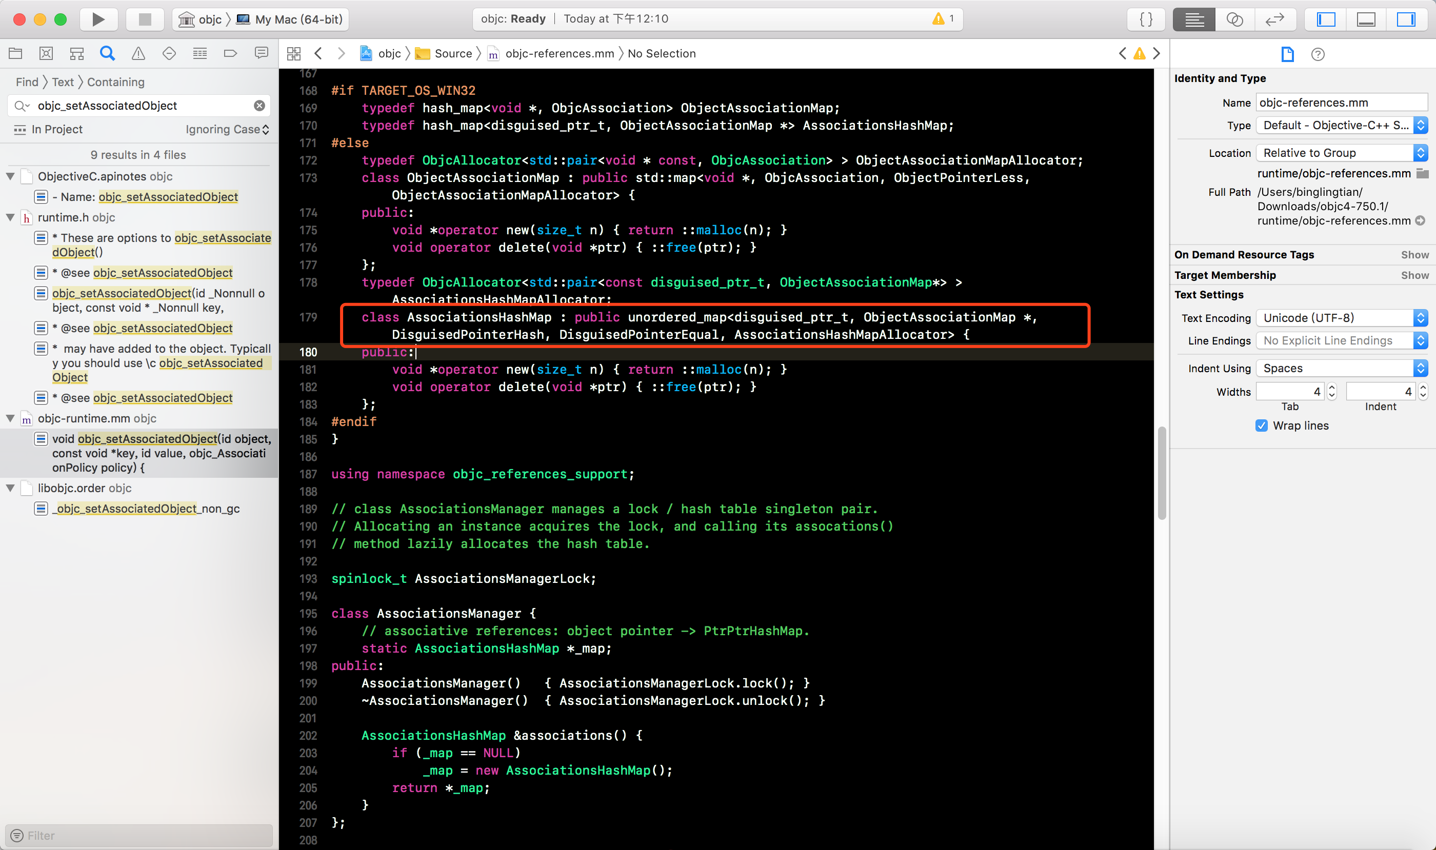
Task: Open the Issue navigator warning icon
Action: [138, 53]
